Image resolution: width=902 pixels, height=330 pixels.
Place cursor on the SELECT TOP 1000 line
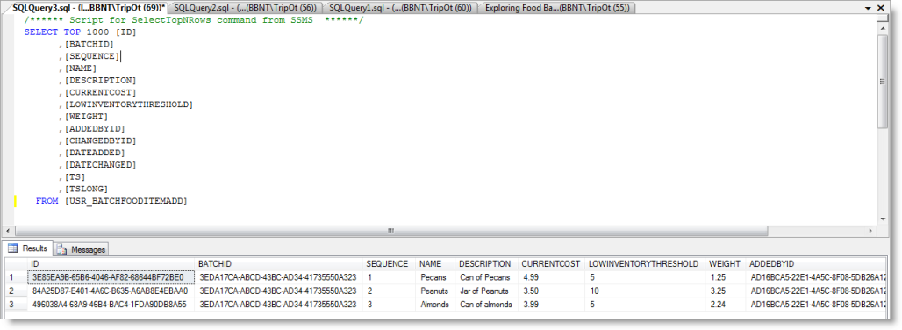[81, 32]
